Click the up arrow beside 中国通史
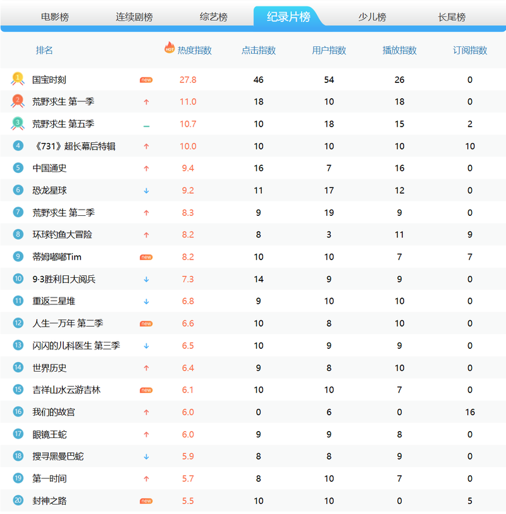Viewport: 506px width, 514px height. 146,168
